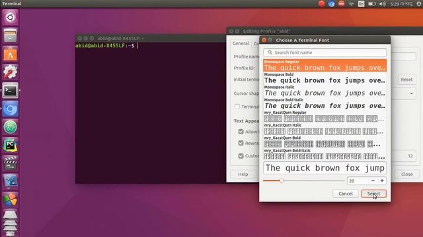The image size is (423, 237).
Task: Open the Ubuntu Dash search launcher
Action: [x=11, y=18]
